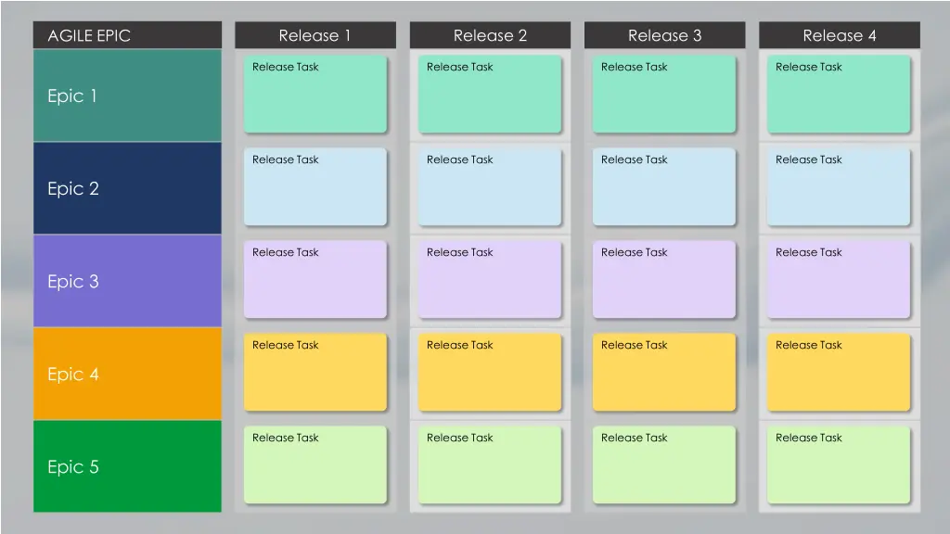Viewport: 950px width, 534px height.
Task: Click Epic 2 task card under Release 3
Action: click(x=664, y=187)
